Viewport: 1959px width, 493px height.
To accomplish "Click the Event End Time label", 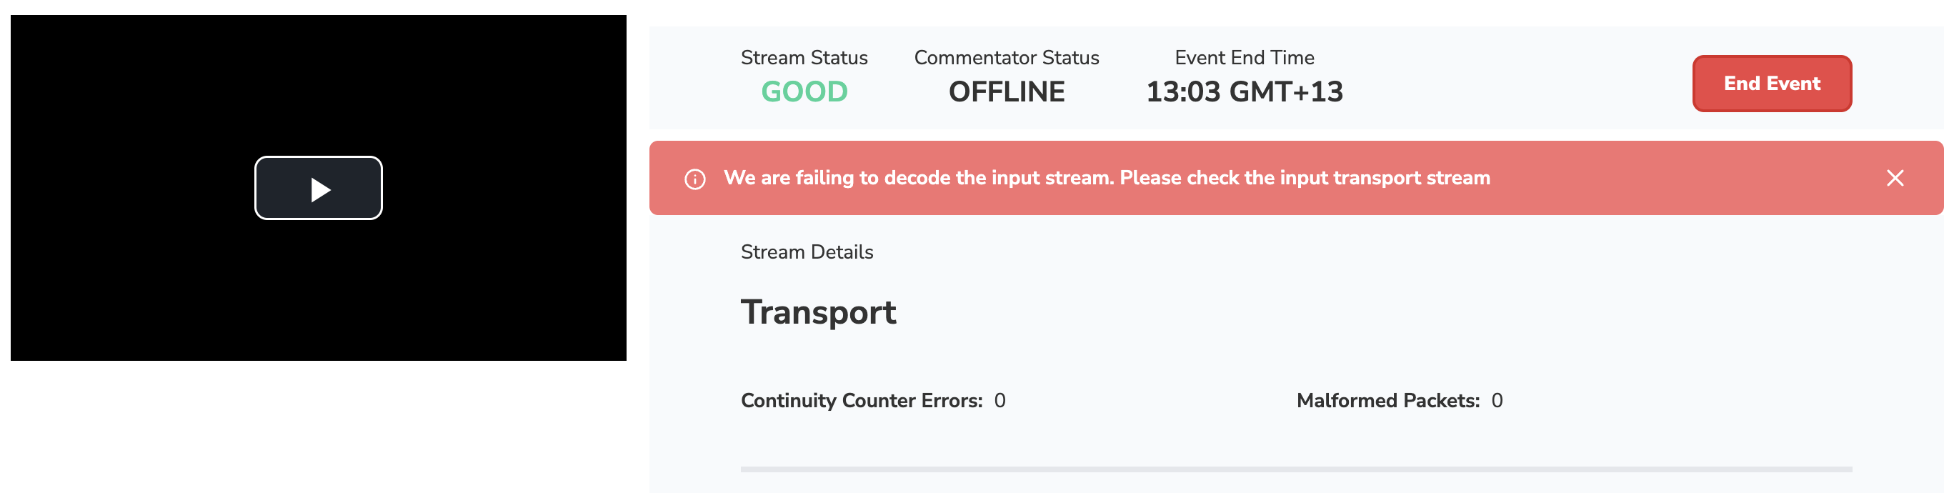I will tap(1244, 58).
